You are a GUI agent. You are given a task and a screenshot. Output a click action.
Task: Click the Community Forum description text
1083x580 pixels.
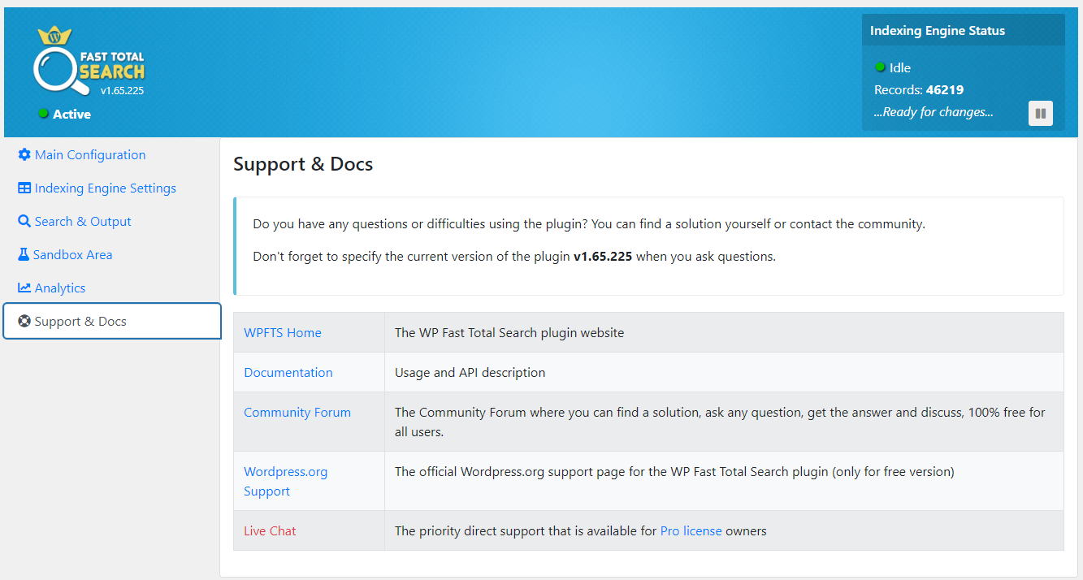pos(720,422)
